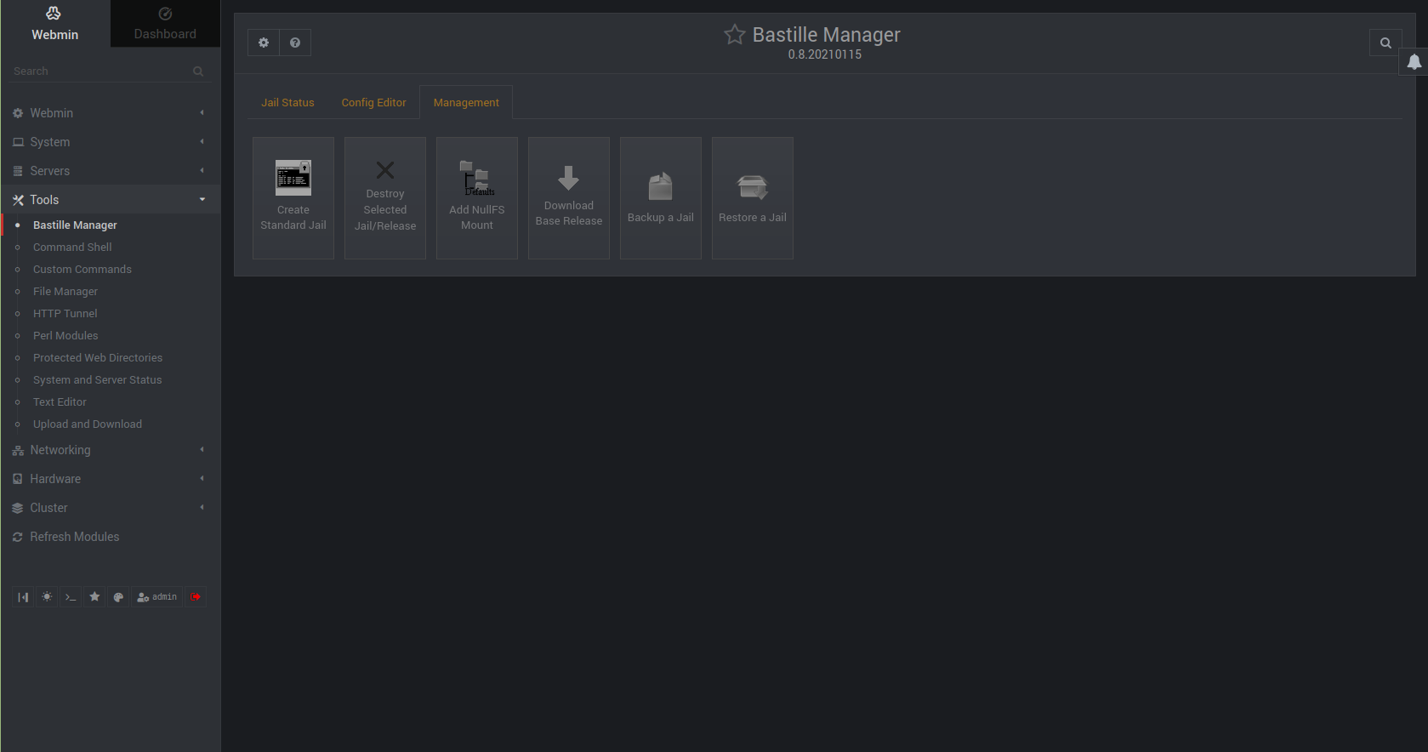The width and height of the screenshot is (1428, 752).
Task: Switch to Dashboard tab
Action: (x=165, y=24)
